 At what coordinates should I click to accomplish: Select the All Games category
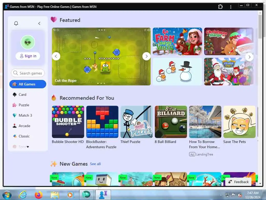point(28,84)
